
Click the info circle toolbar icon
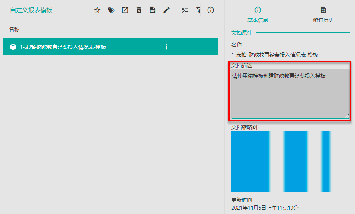point(211,10)
